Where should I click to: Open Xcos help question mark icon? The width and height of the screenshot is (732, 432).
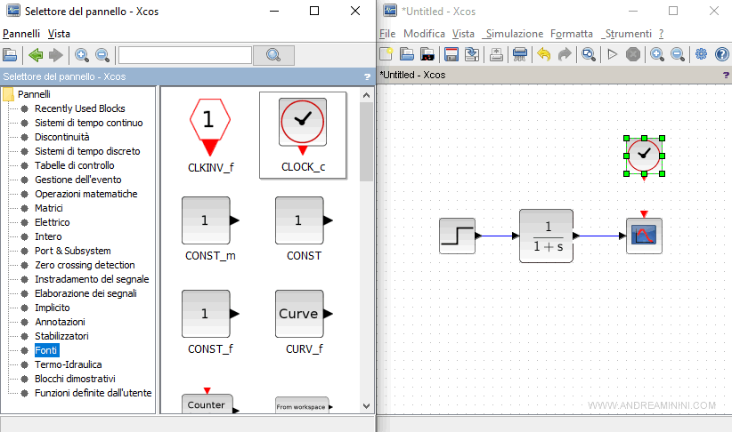721,54
